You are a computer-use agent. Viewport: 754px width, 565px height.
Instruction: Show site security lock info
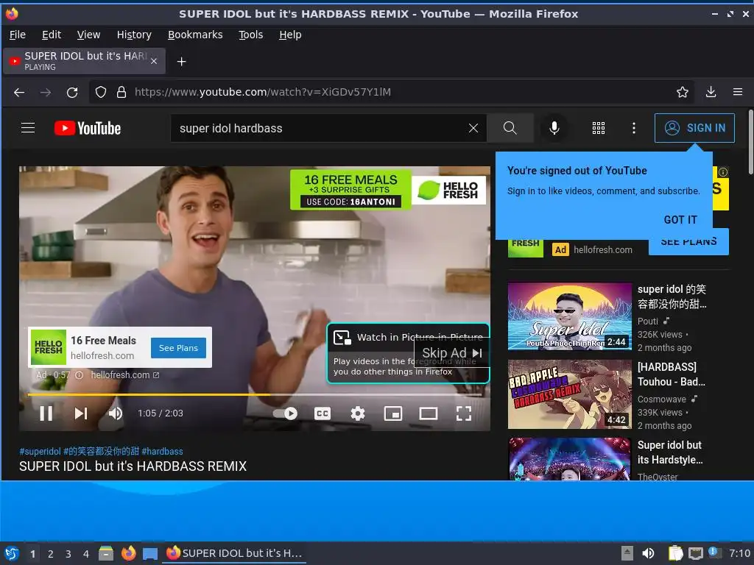pyautogui.click(x=121, y=92)
